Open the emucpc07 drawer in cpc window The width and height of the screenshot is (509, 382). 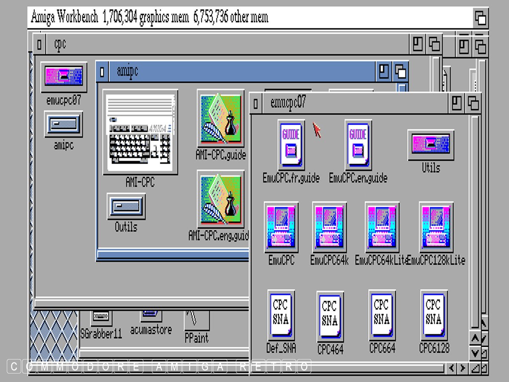(64, 77)
